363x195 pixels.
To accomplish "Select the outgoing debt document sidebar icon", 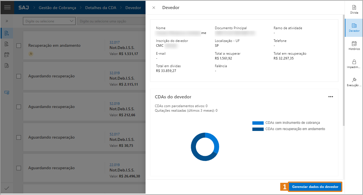I will [7, 33].
